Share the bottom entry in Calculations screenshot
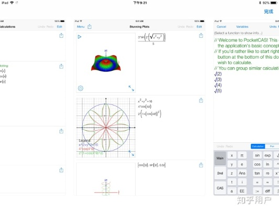The image size is (279, 210). [x=61, y=170]
